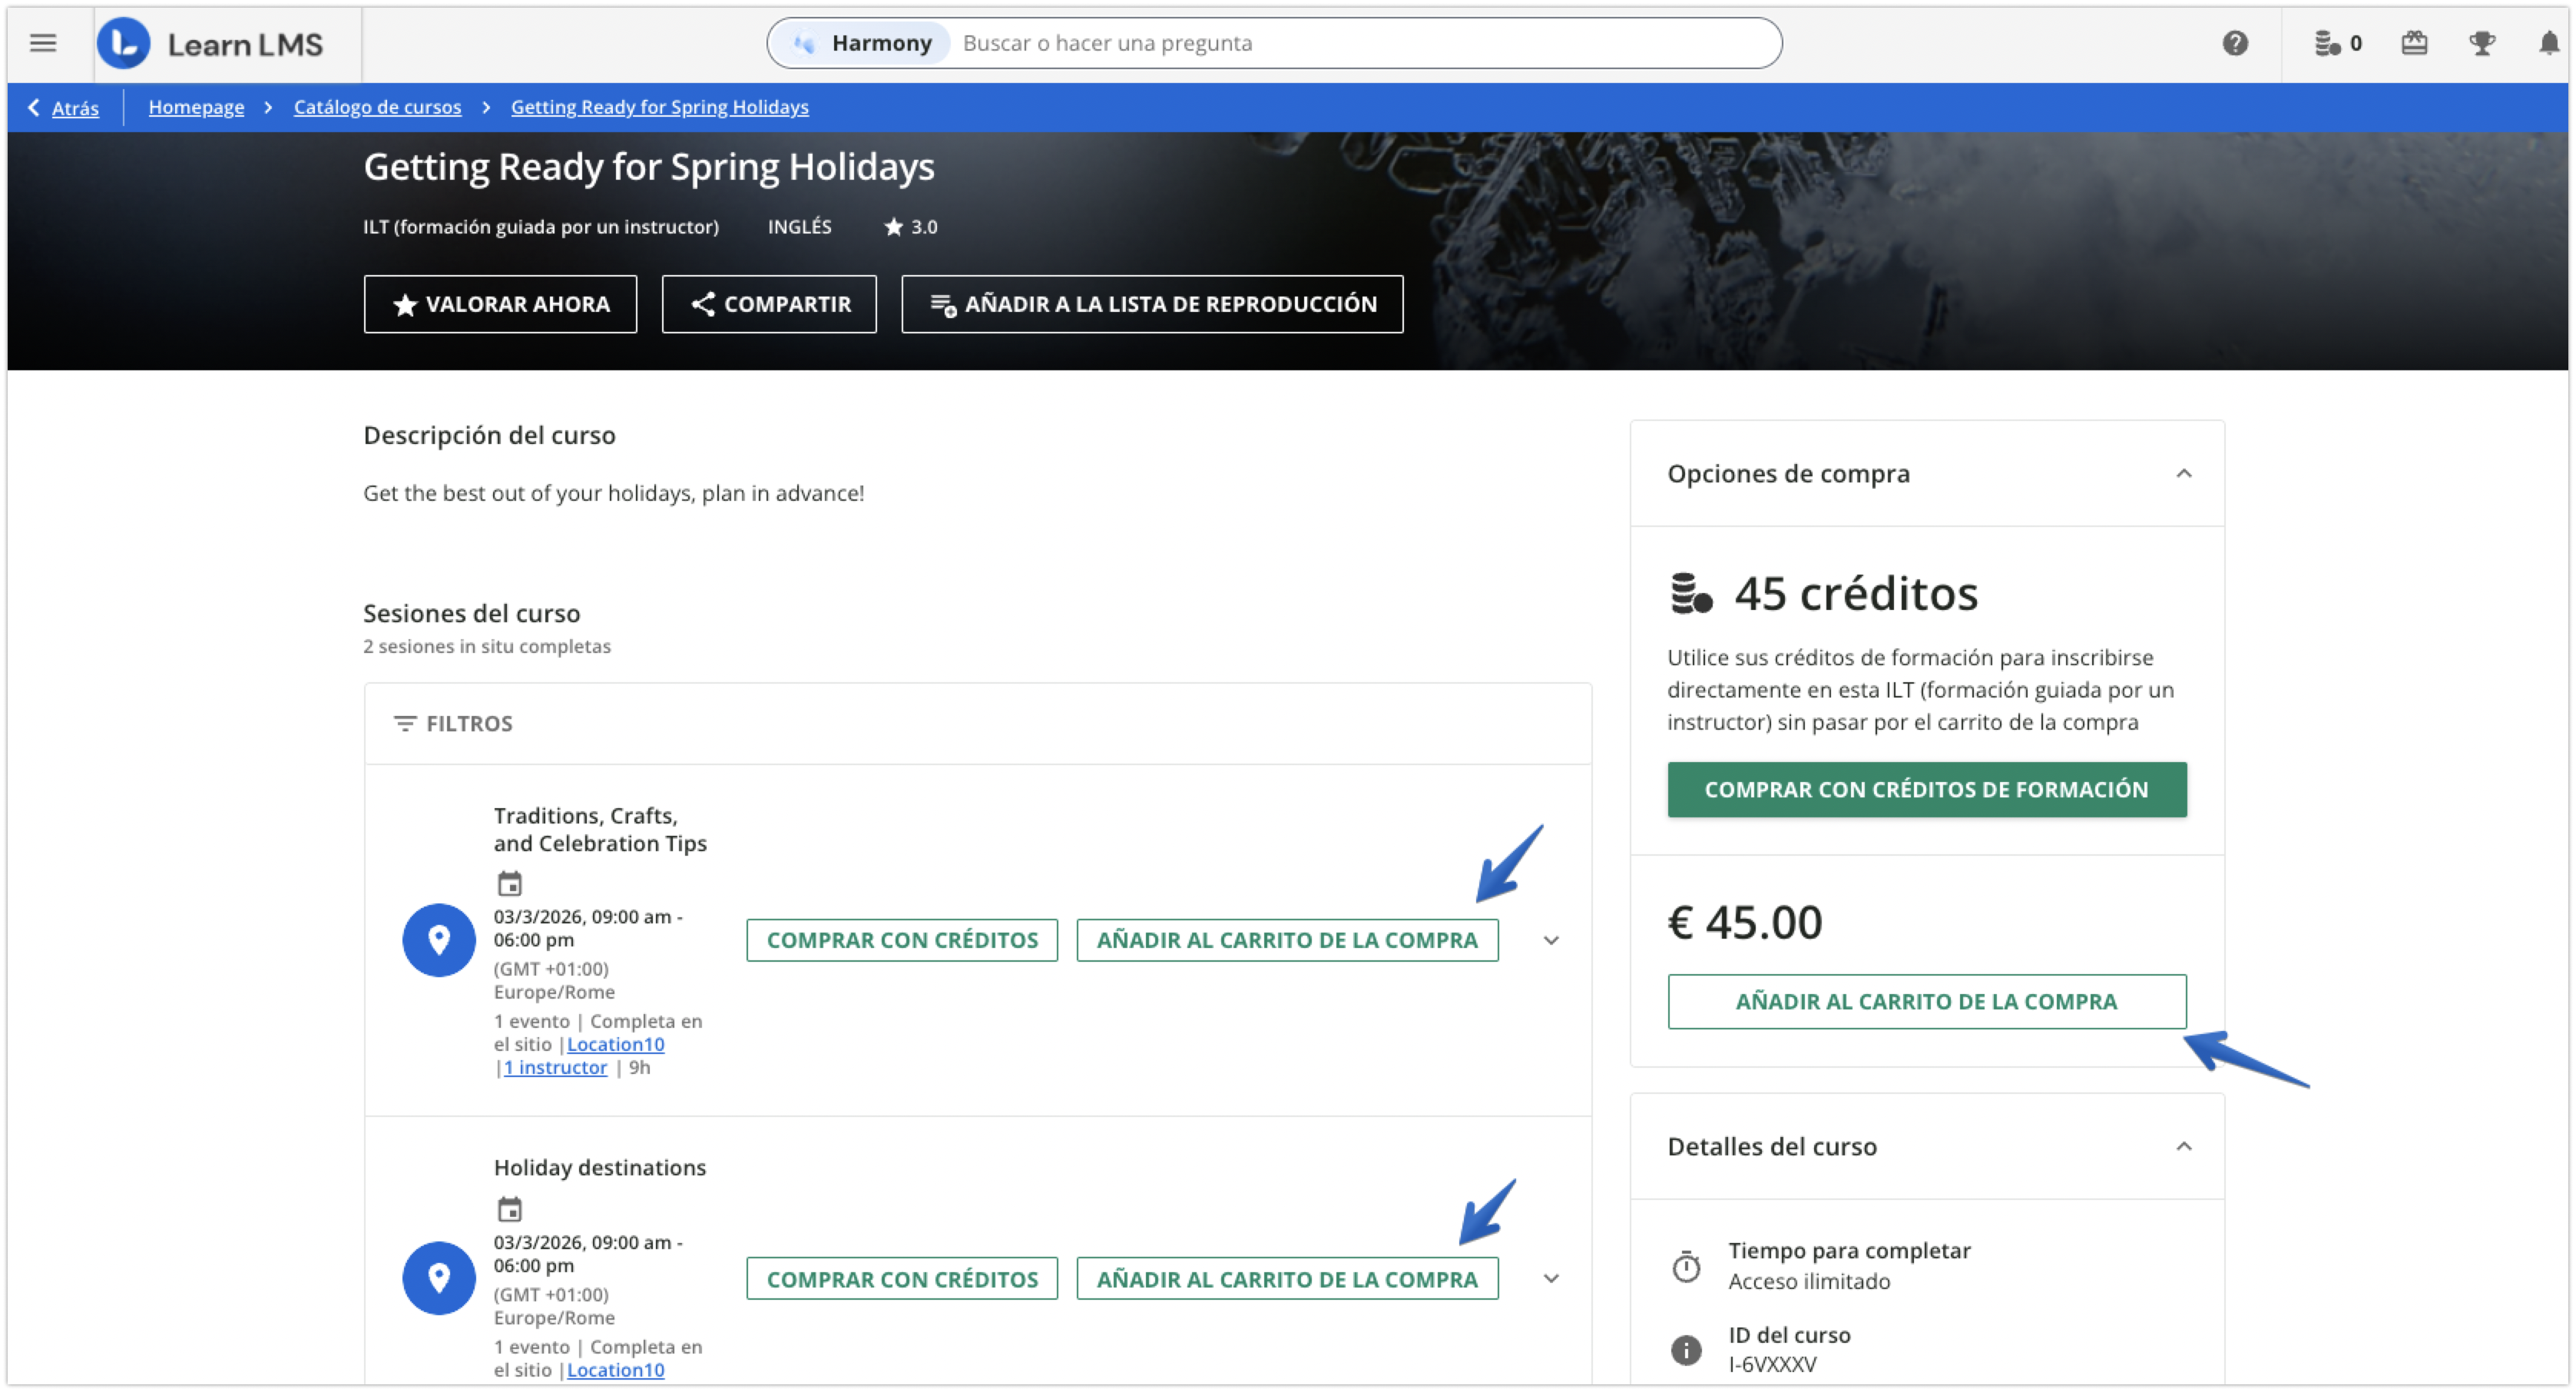
Task: Click the 1 instructor link
Action: pyautogui.click(x=556, y=1067)
